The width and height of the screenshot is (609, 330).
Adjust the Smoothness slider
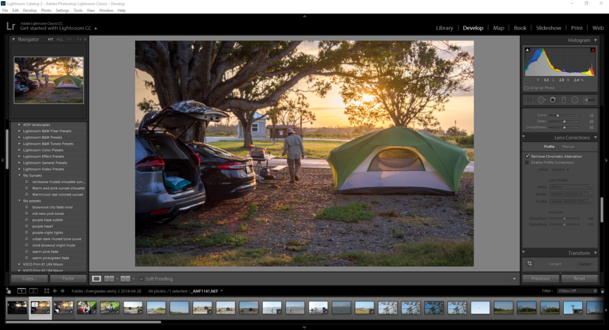click(x=565, y=127)
